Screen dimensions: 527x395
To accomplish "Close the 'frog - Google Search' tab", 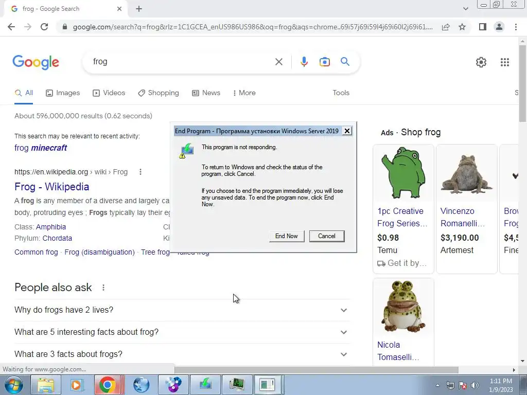I will [x=119, y=9].
